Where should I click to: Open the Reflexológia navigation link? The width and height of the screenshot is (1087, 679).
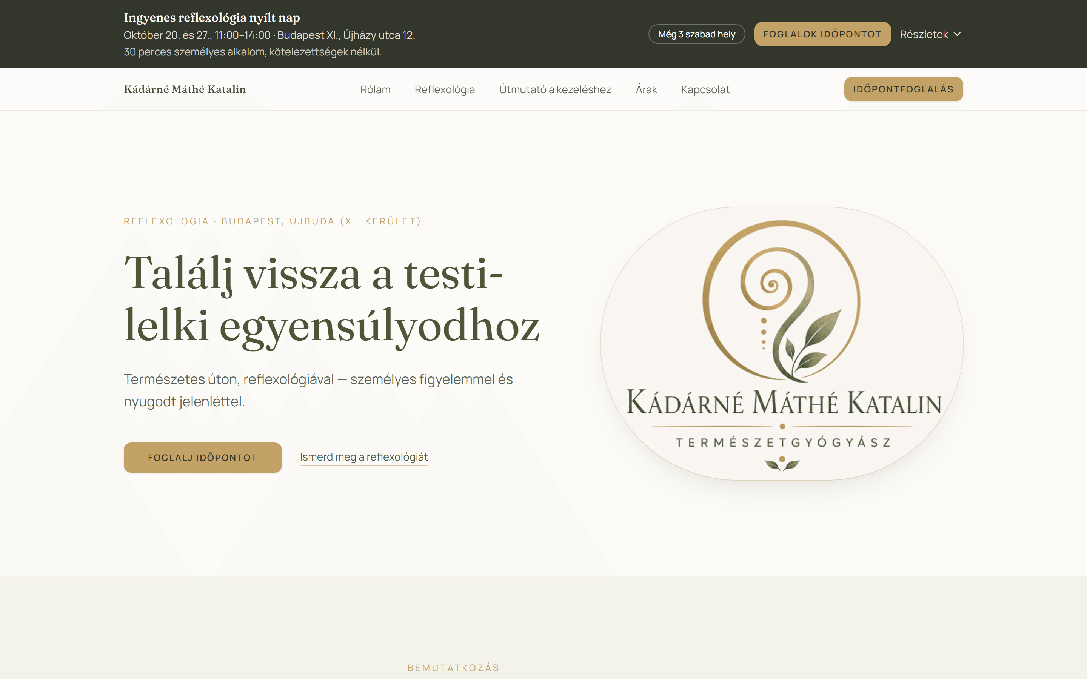[445, 89]
